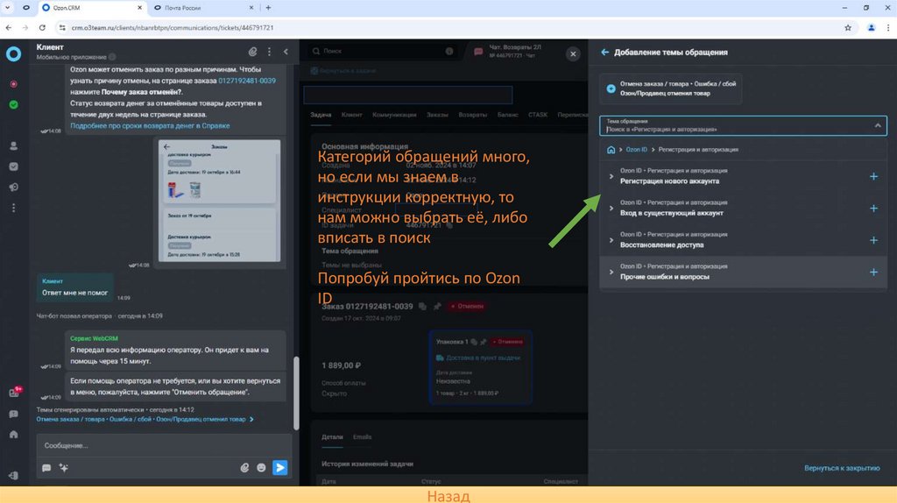Image resolution: width=897 pixels, height=503 pixels.
Task: Expand 'Восстановление доступа' row chevron
Action: 611,240
